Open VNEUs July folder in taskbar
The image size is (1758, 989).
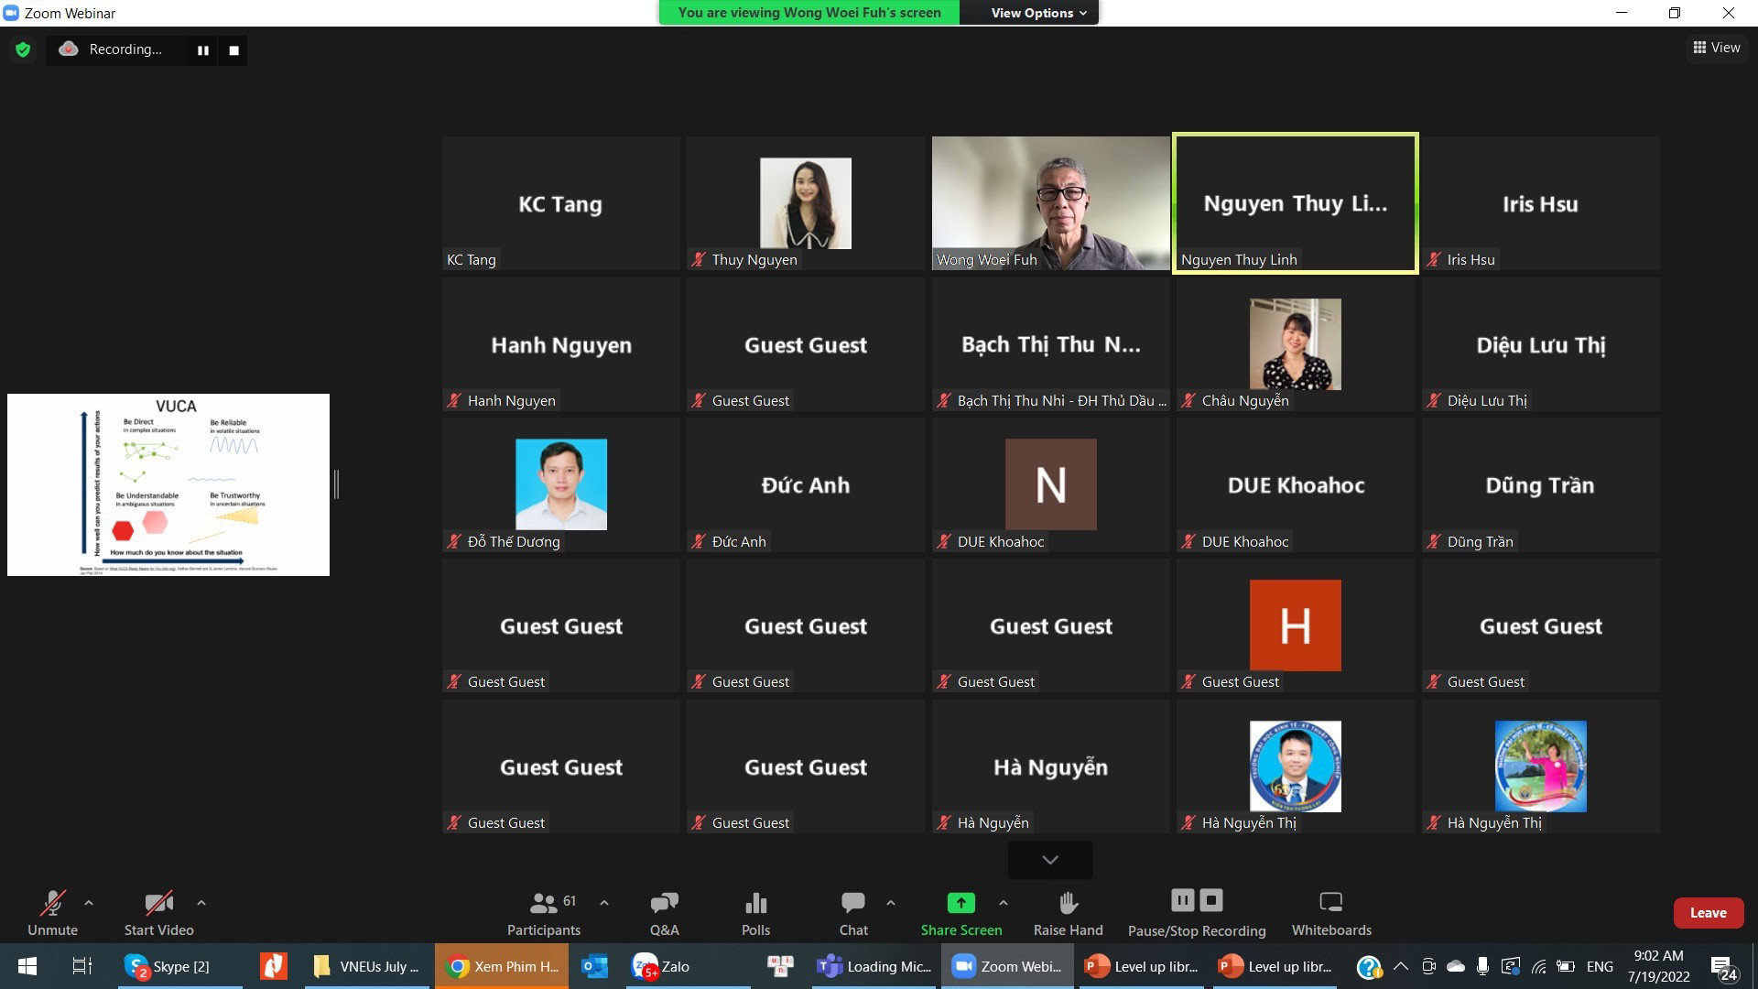click(x=367, y=966)
